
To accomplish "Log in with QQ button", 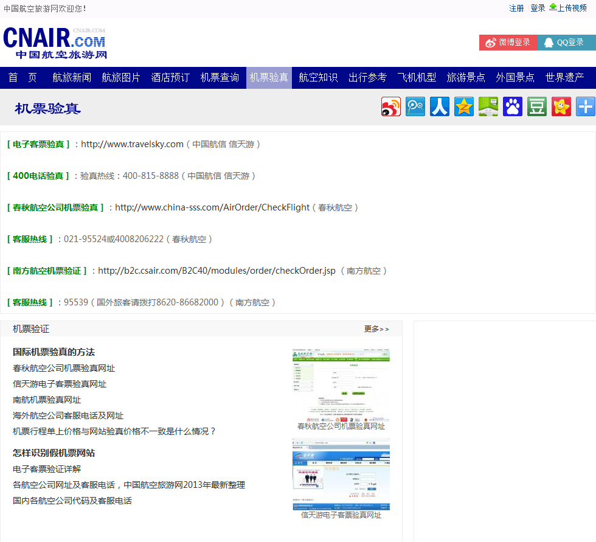I will coord(567,43).
